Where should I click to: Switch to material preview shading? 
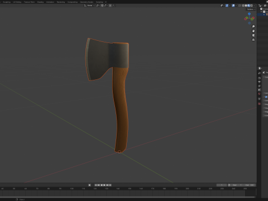point(248,6)
